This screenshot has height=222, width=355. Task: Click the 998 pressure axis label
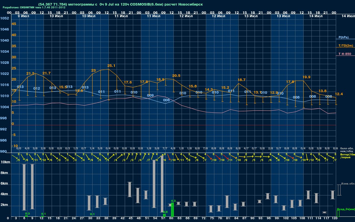(3, 118)
